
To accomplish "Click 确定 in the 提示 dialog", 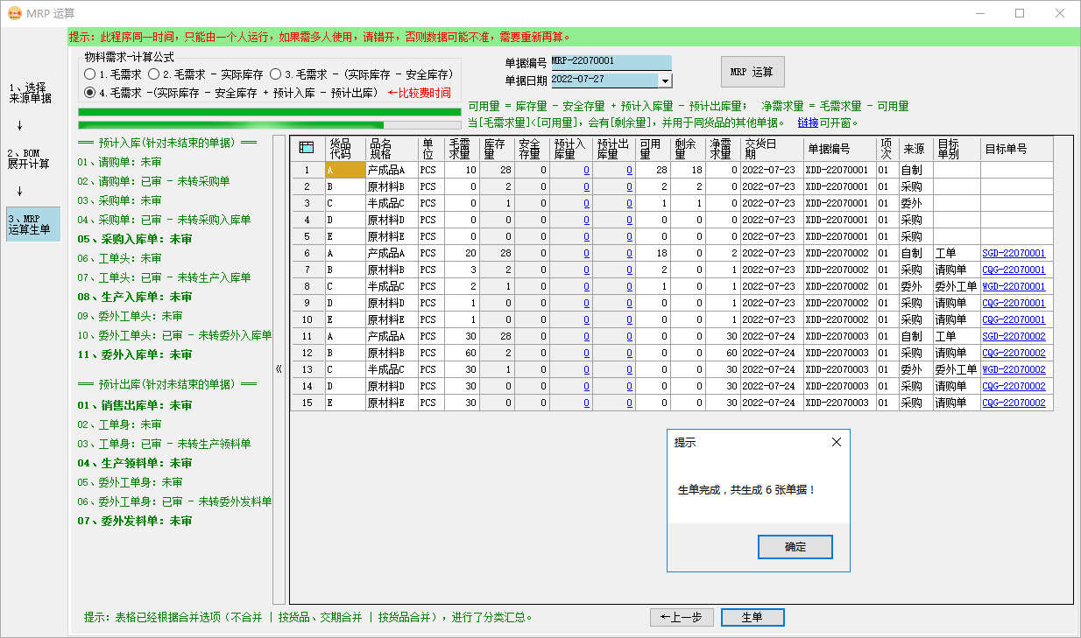I will [794, 547].
